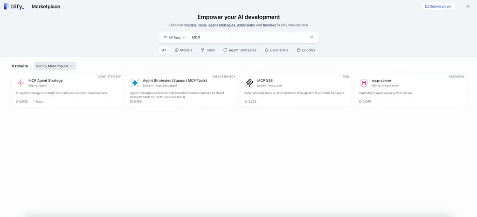Open the mcp-server plugin title
Image resolution: width=477 pixels, height=217 pixels.
381,80
